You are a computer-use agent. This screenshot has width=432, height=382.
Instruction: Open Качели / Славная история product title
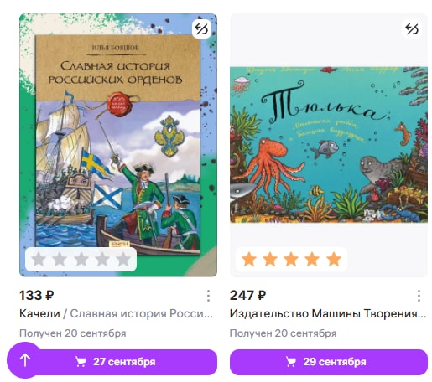[x=116, y=314]
